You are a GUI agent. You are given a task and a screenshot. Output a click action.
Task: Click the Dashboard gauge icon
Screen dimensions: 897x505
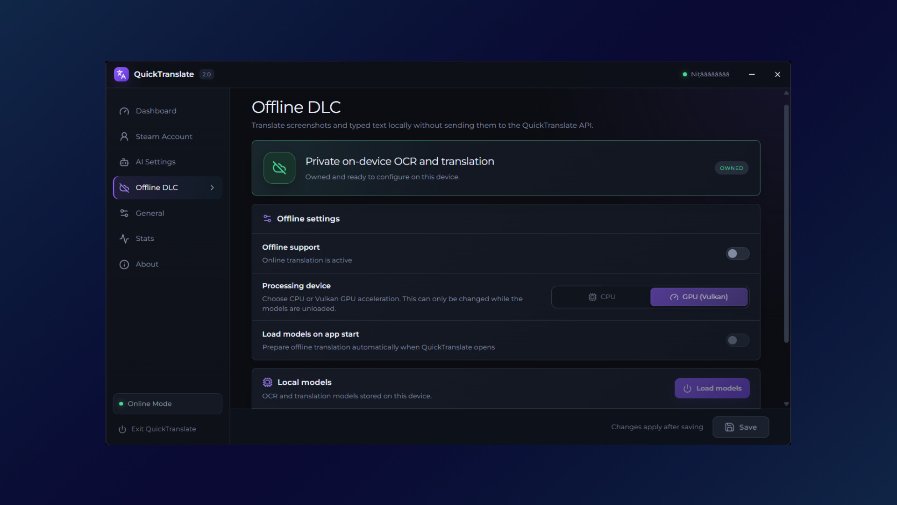pyautogui.click(x=124, y=111)
